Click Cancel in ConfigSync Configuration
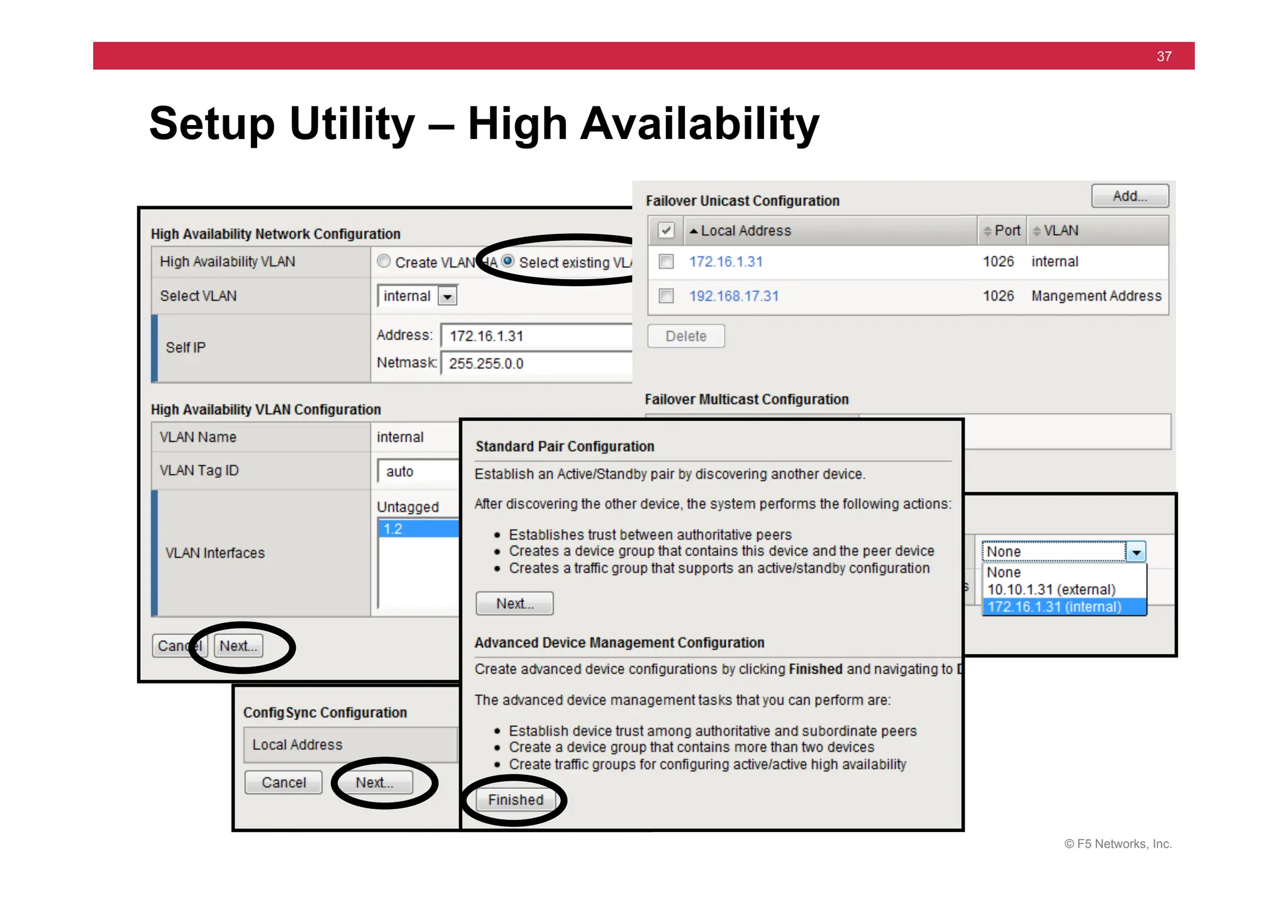1288x910 pixels. coord(284,782)
